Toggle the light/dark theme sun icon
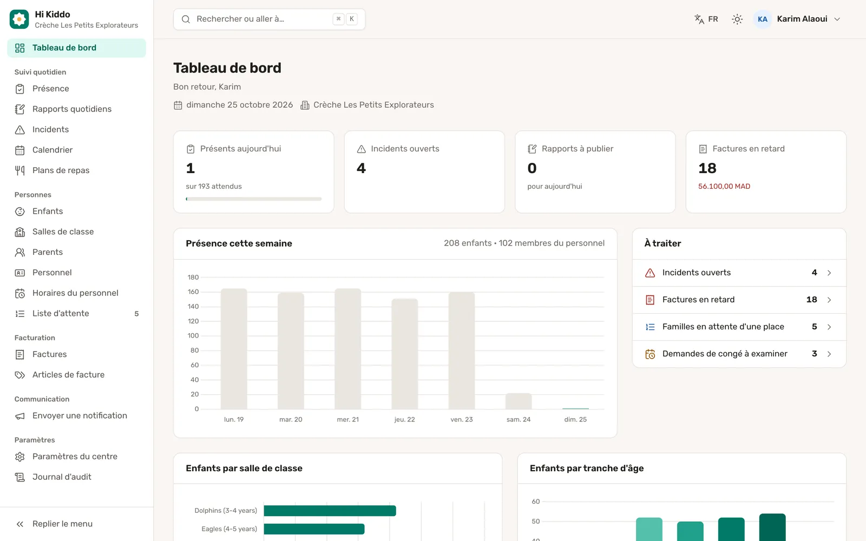This screenshot has width=866, height=541. 737,19
